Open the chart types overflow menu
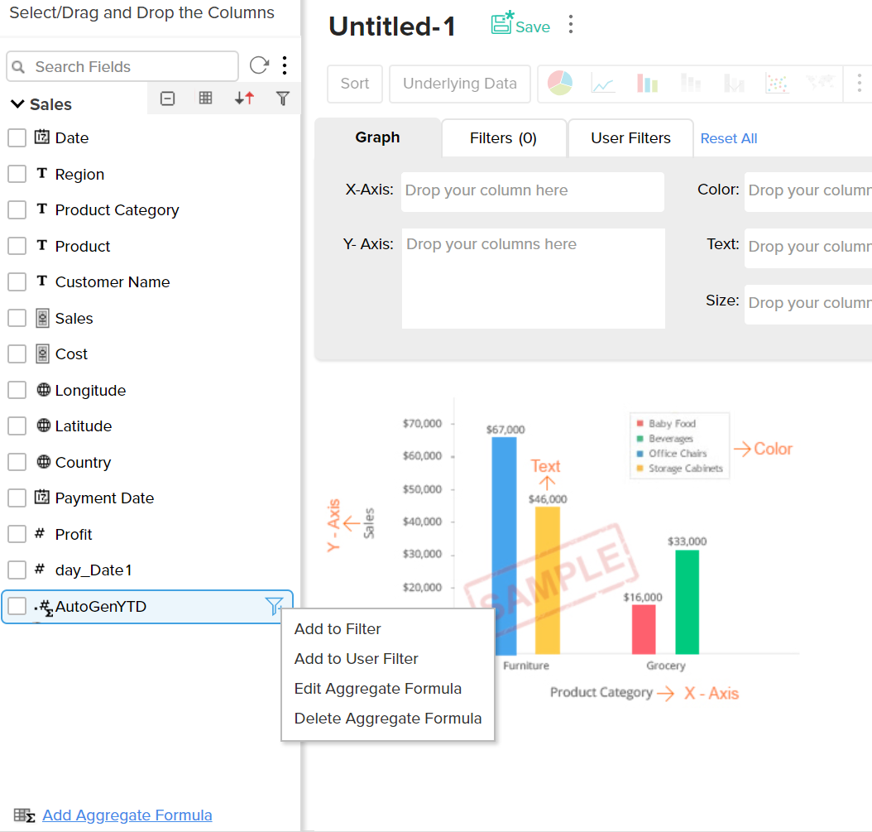The height and width of the screenshot is (832, 872). (x=858, y=83)
